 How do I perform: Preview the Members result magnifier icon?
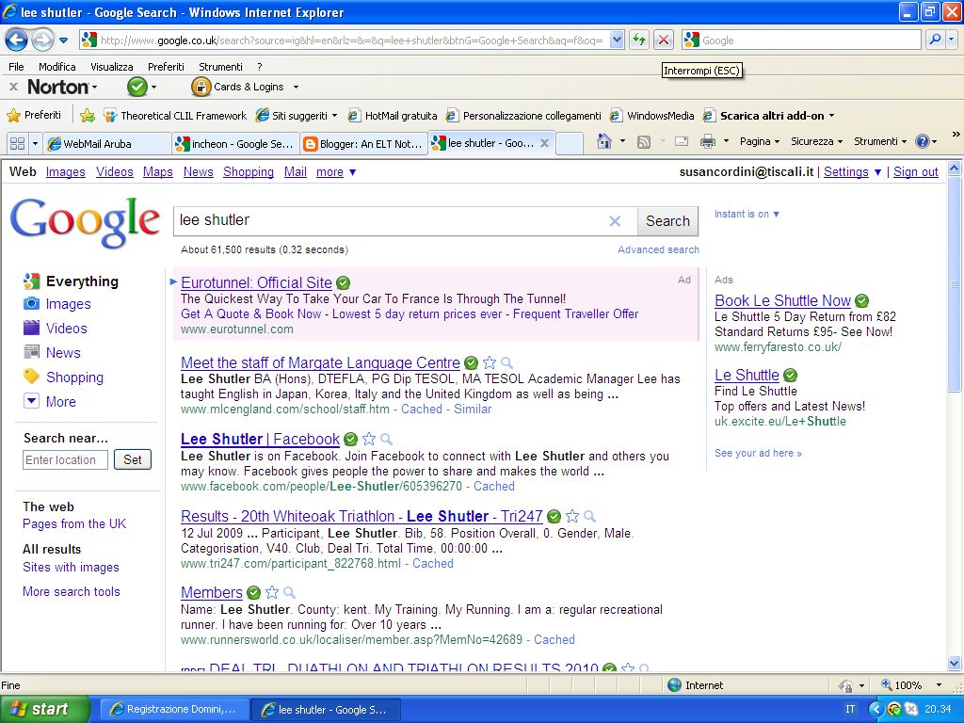coord(290,593)
